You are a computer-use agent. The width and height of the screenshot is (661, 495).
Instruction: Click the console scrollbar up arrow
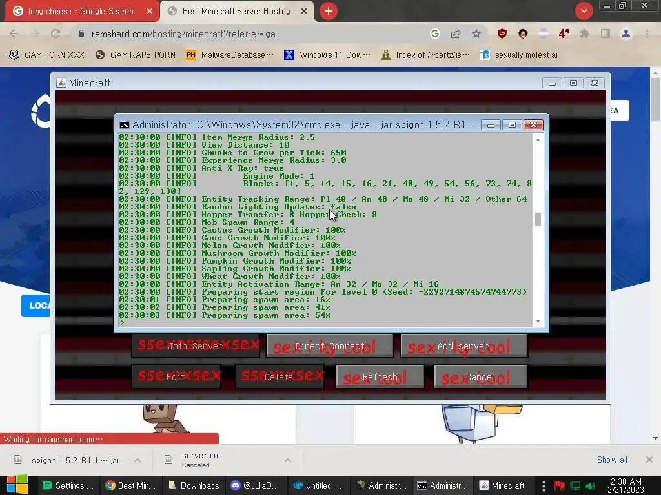(538, 139)
